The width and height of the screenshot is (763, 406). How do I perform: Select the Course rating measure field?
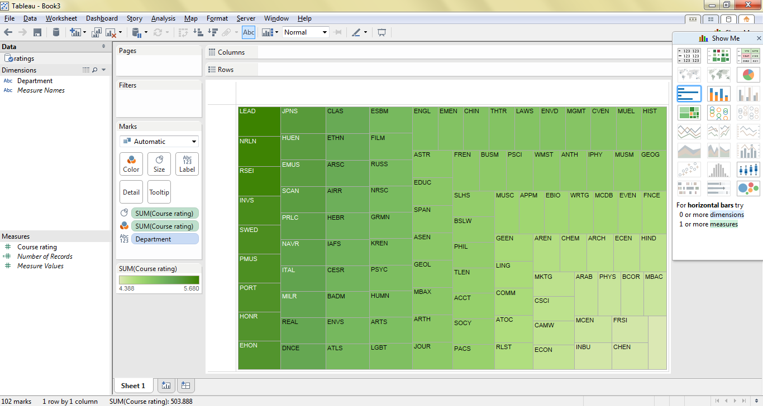click(37, 247)
